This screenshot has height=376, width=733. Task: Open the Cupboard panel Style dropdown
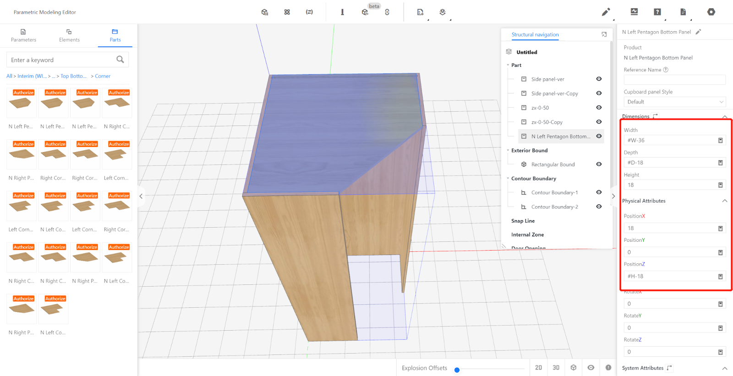(674, 102)
